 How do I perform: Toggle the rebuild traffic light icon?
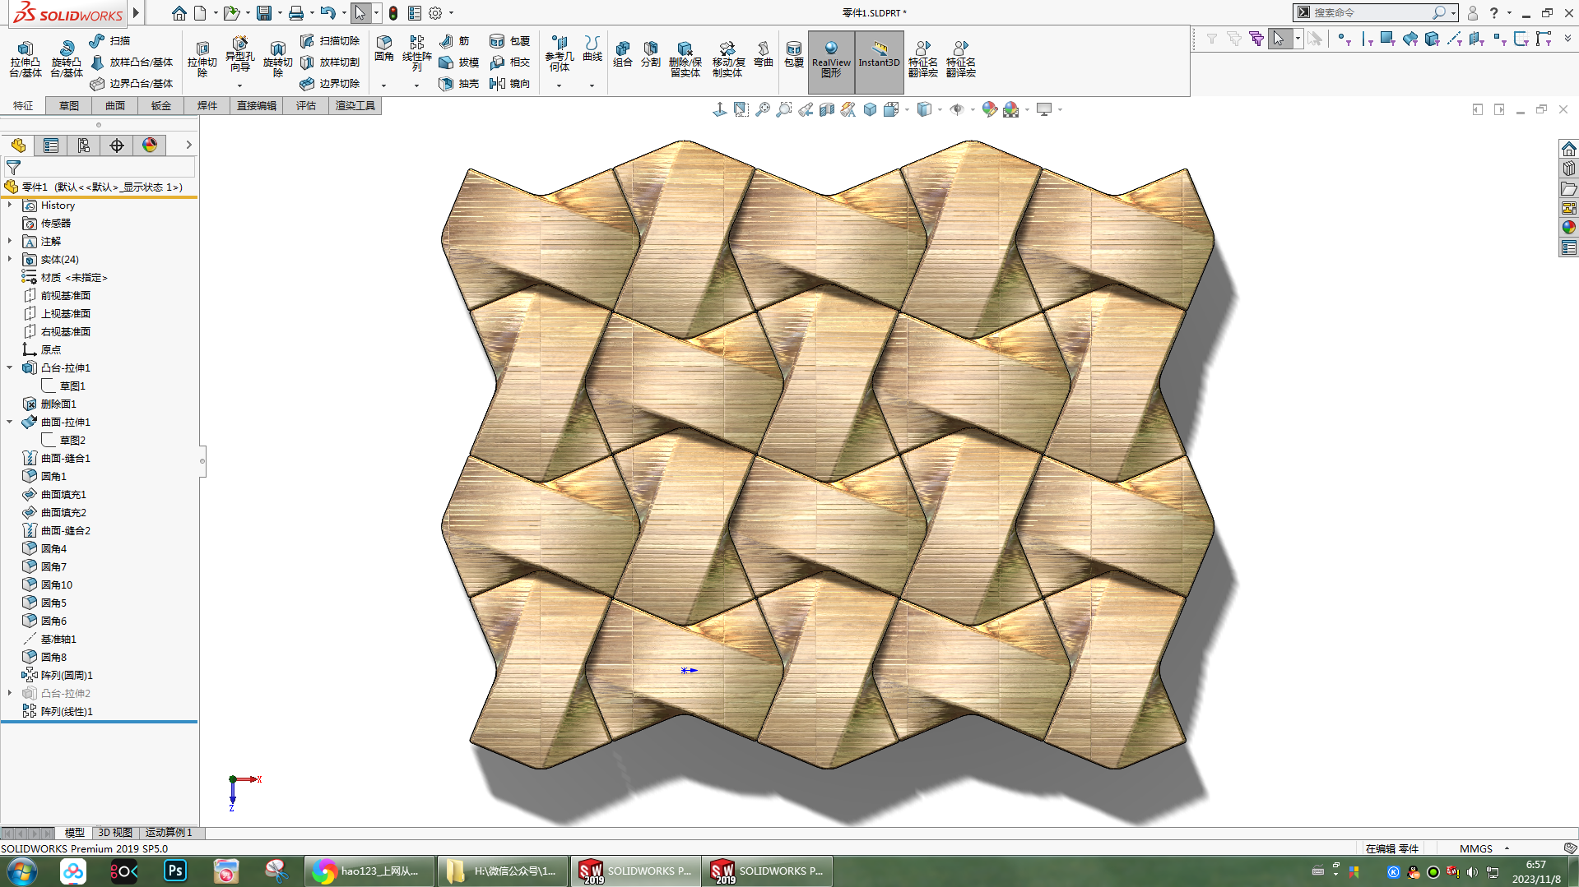pyautogui.click(x=393, y=13)
